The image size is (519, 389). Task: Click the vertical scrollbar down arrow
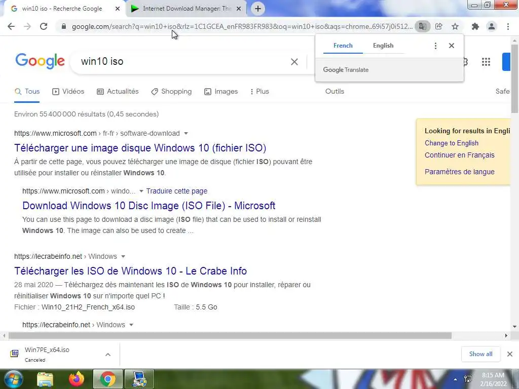(515, 327)
